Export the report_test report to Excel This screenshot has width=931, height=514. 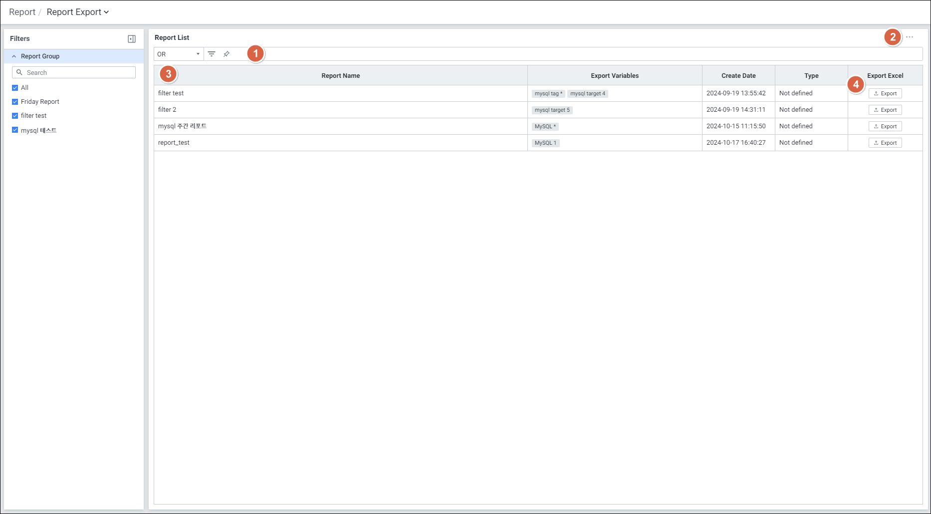click(885, 143)
